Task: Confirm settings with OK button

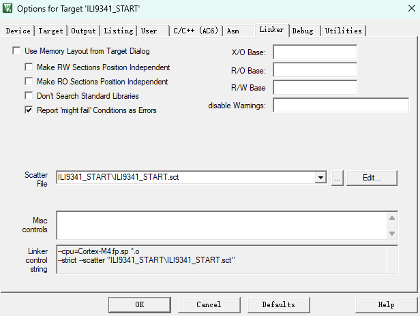Action: pyautogui.click(x=140, y=304)
